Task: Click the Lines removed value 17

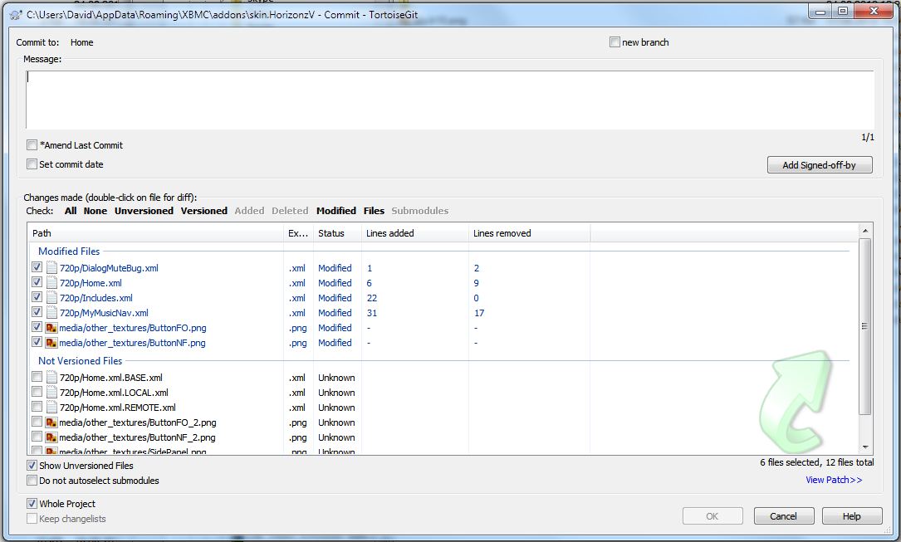Action: click(479, 313)
